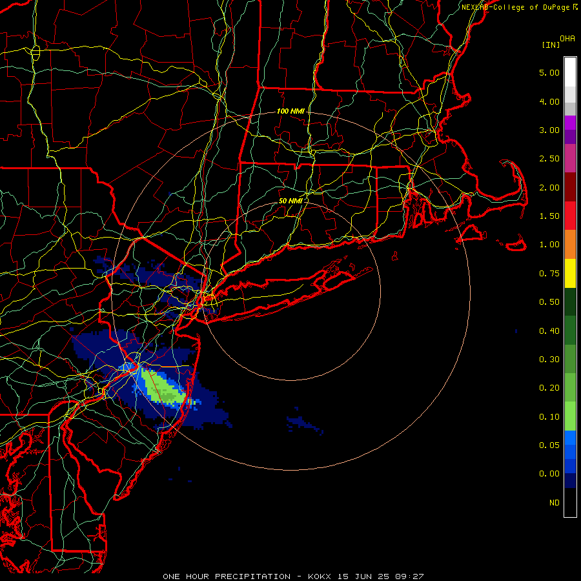
Task: Click the 0.10 legend value
Action: 549,417
